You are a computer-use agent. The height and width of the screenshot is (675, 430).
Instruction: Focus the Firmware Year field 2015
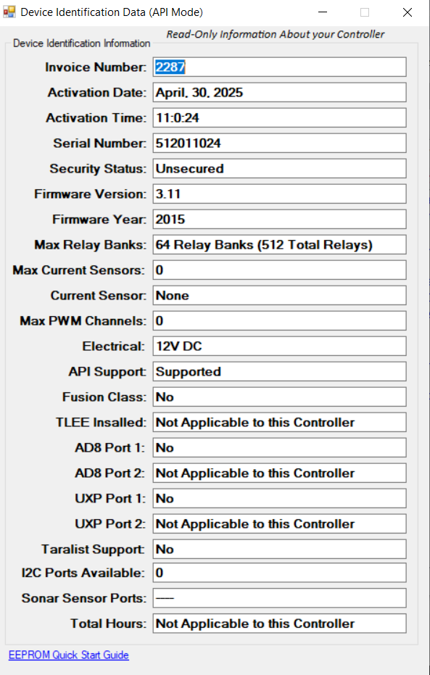tap(279, 220)
